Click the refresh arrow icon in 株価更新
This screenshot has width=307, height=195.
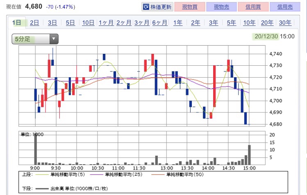tap(146, 7)
